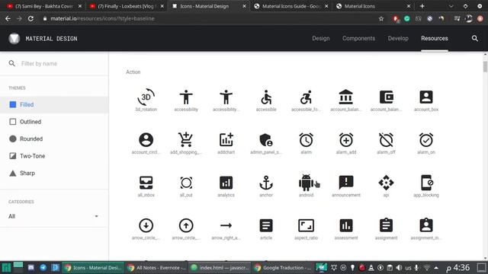This screenshot has height=274, width=488.
Task: Select the account_balance_wallet icon
Action: click(386, 97)
